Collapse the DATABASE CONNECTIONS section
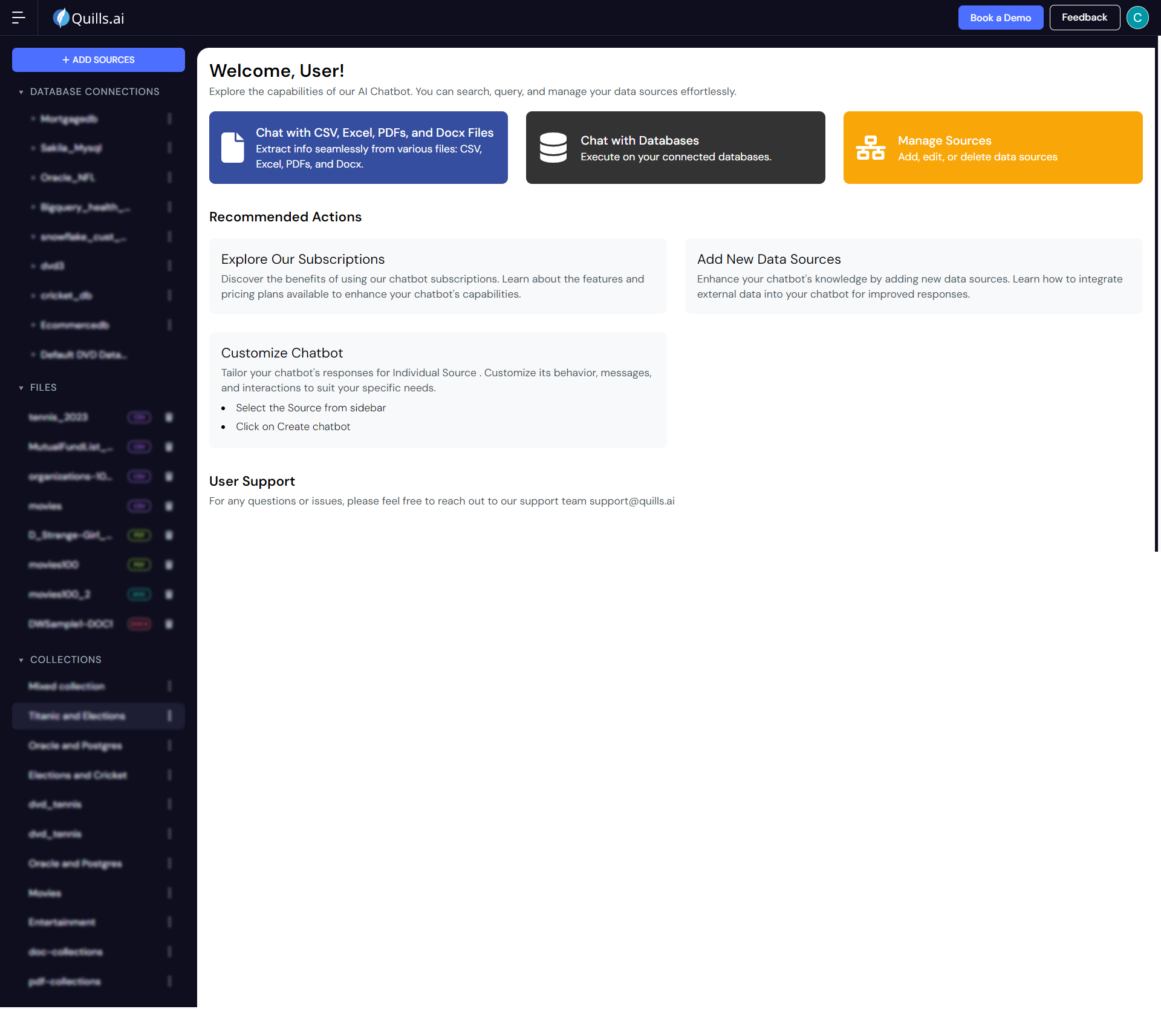The height and width of the screenshot is (1009, 1161). pos(21,92)
